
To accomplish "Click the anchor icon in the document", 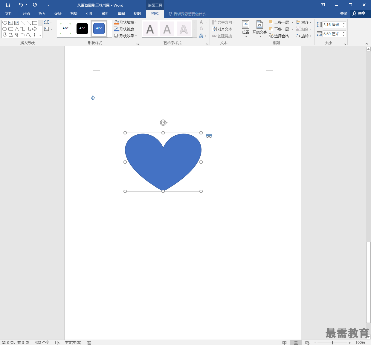I will [93, 98].
